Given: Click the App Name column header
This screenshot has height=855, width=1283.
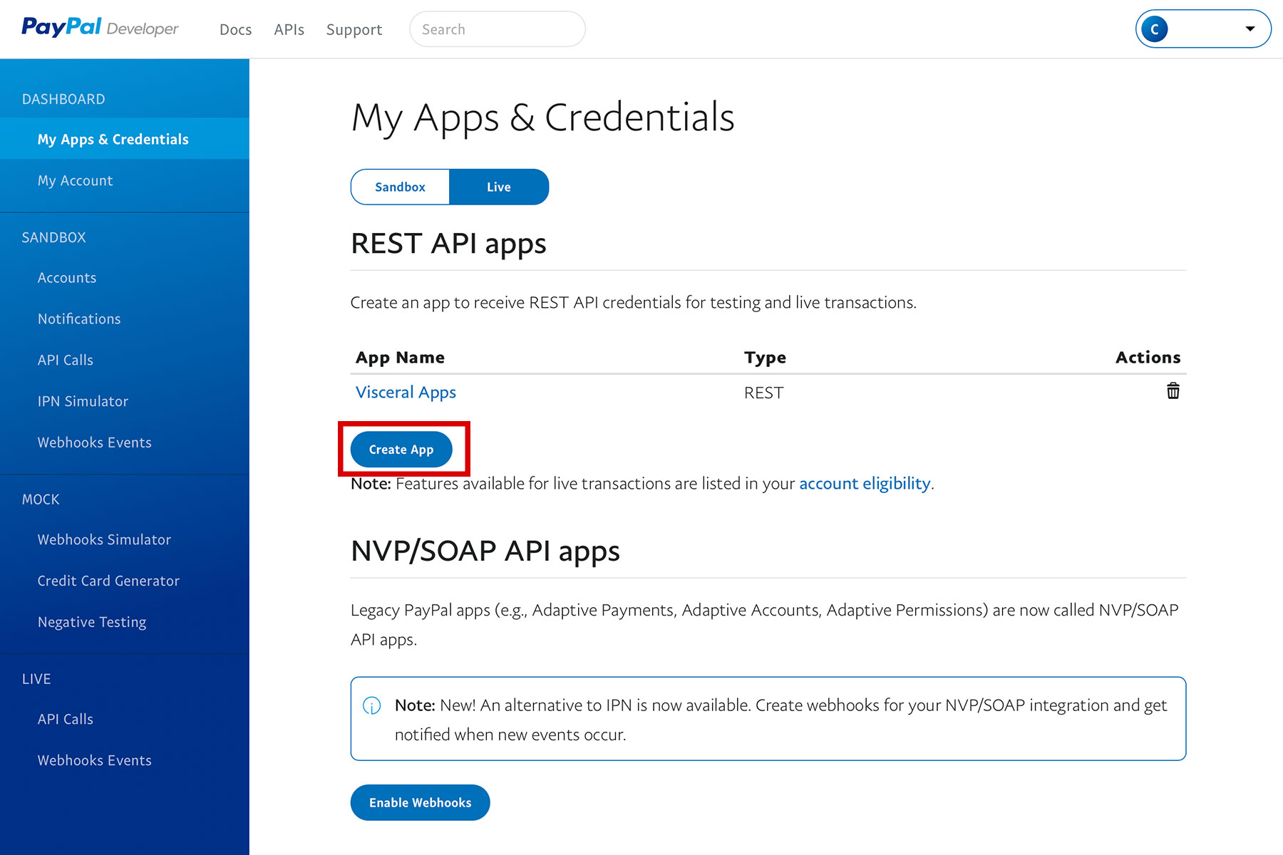Looking at the screenshot, I should tap(400, 358).
